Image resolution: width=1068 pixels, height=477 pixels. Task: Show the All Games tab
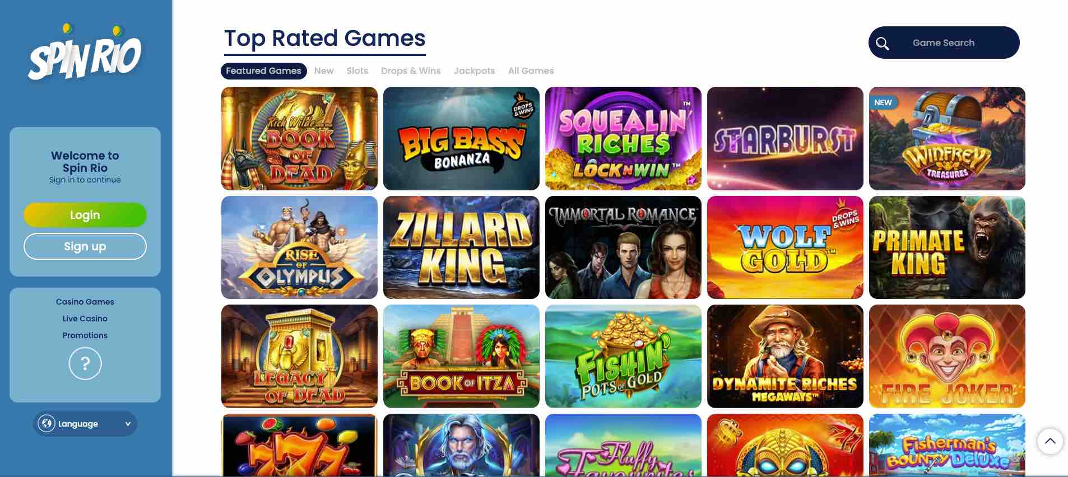531,71
